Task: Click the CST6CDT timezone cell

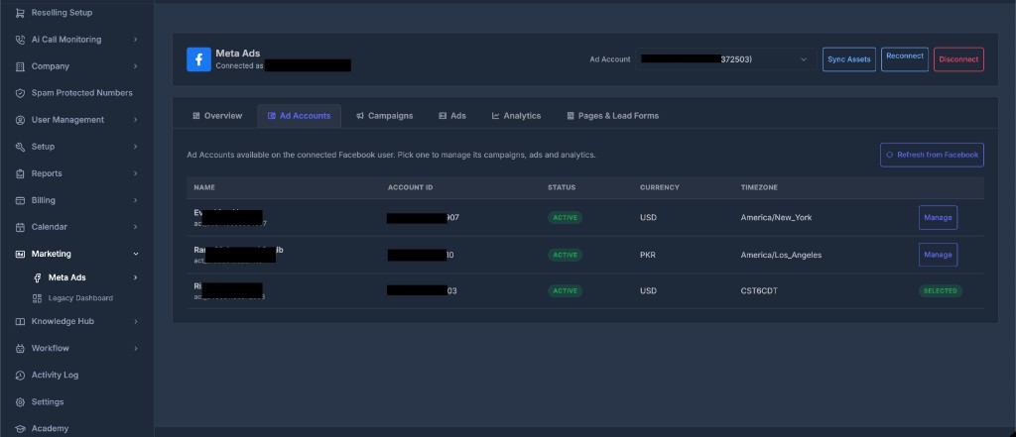Action: tap(759, 291)
